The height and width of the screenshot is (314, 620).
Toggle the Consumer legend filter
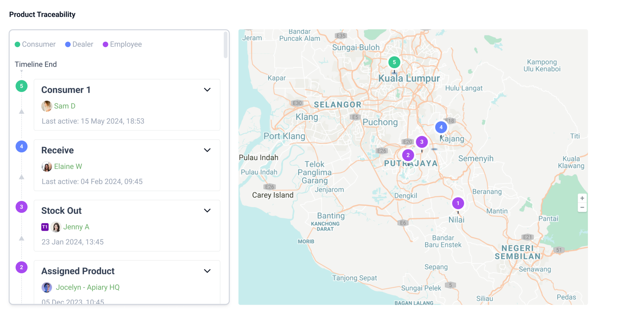tap(35, 44)
